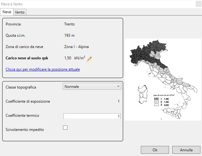
Task: Open link to modify current position
Action: point(43,69)
